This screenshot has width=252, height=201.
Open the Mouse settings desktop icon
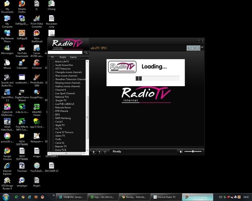pyautogui.click(x=7, y=64)
